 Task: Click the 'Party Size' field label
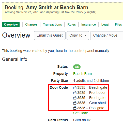[59, 81]
